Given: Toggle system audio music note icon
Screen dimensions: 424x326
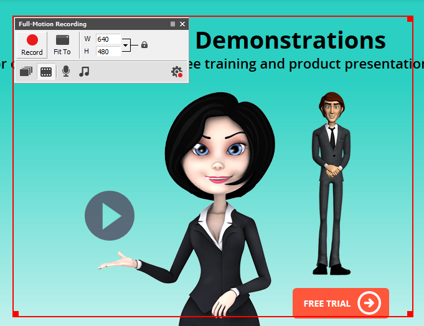Looking at the screenshot, I should (x=84, y=72).
